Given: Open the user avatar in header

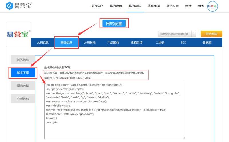Looking at the screenshot, I should click(212, 6).
